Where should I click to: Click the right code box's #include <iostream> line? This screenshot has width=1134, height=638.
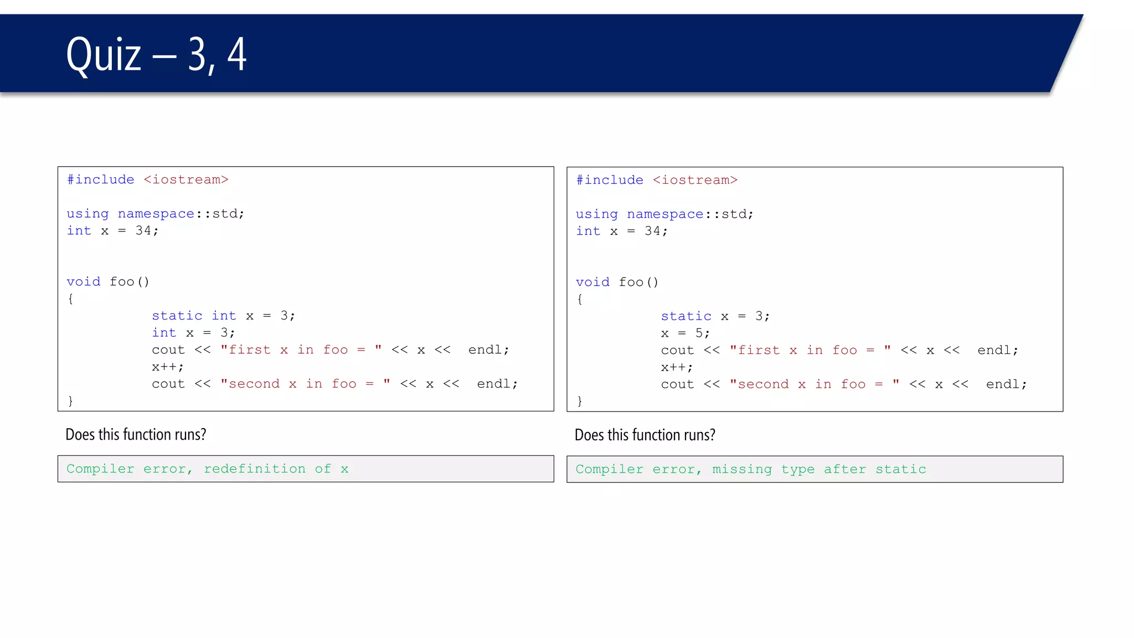[656, 180]
